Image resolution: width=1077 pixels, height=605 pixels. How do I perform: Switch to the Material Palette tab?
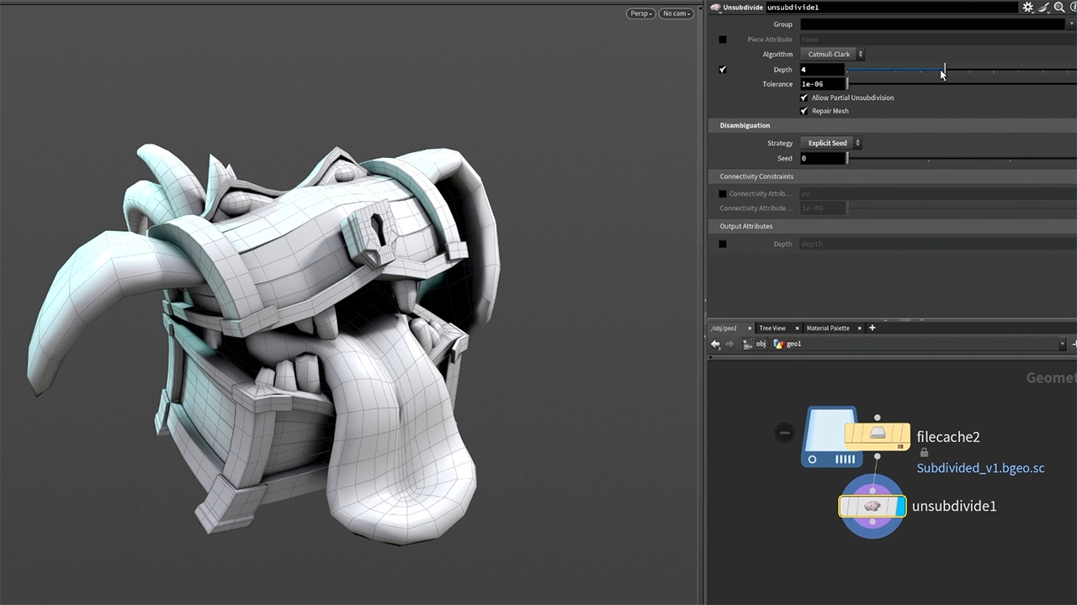[828, 328]
